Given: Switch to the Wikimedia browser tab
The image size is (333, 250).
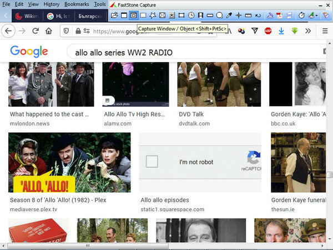Looking at the screenshot, I should 27,16.
